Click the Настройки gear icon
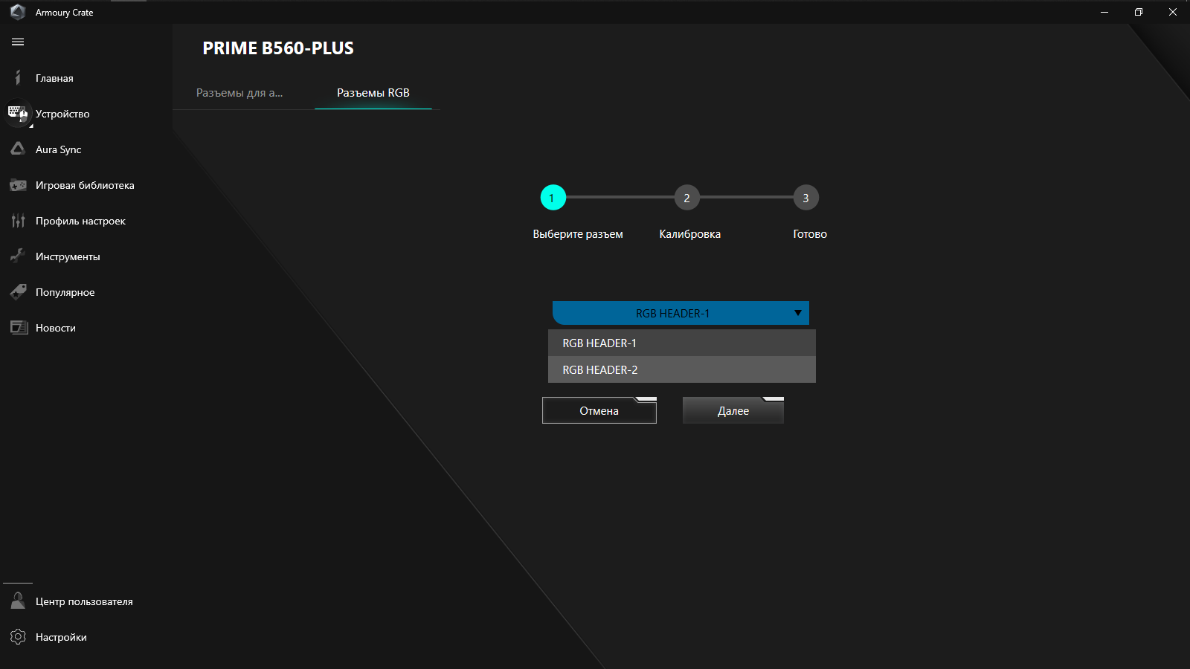The image size is (1190, 669). tap(18, 637)
